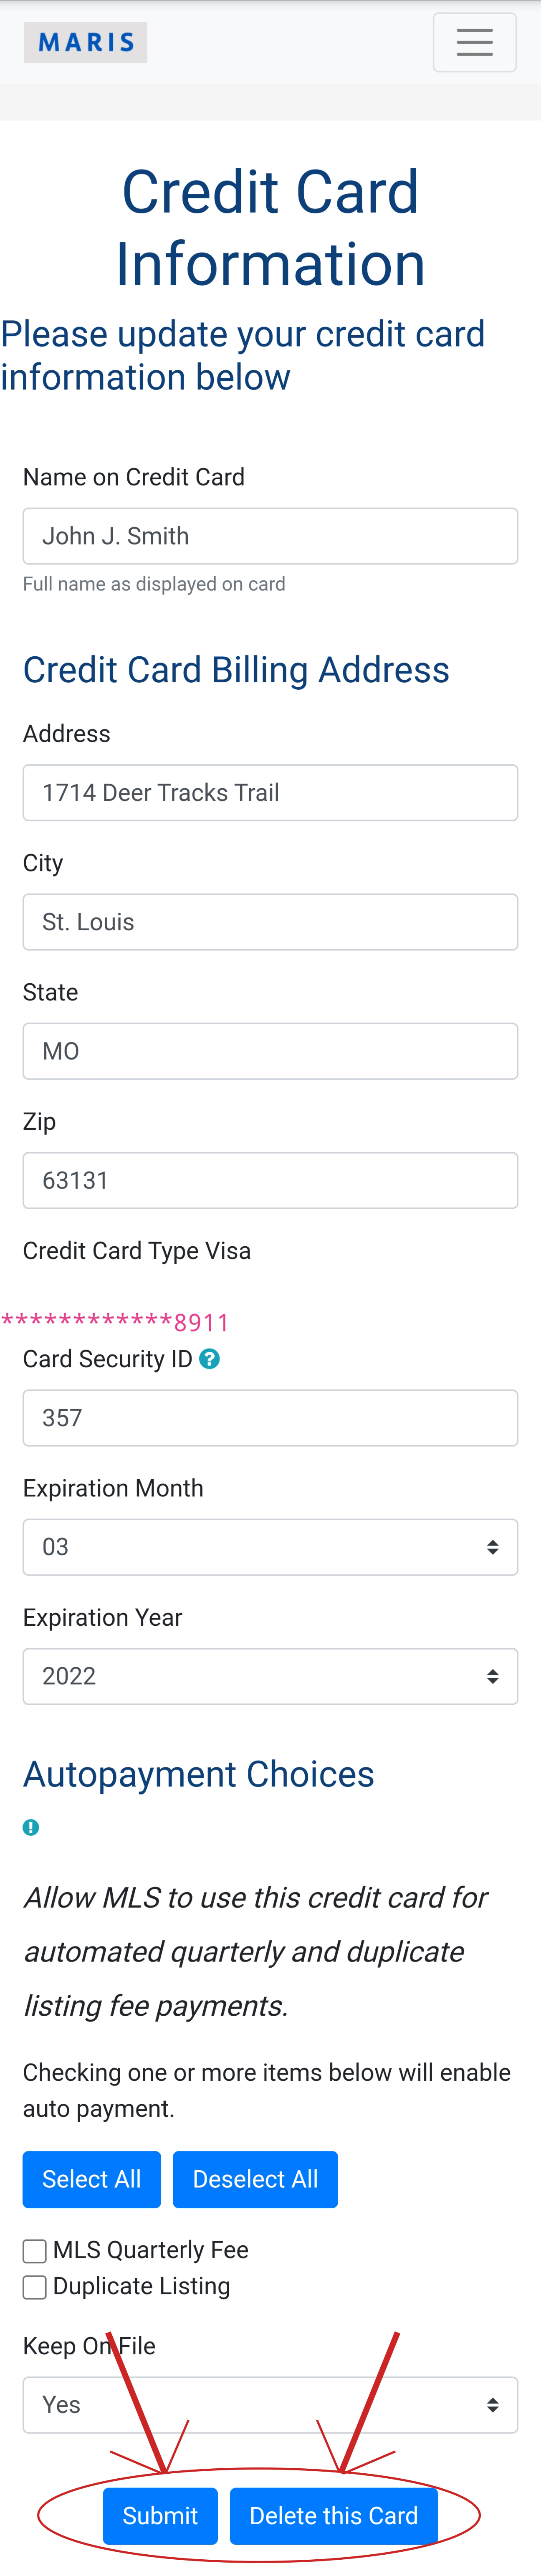The width and height of the screenshot is (541, 2576).
Task: Click the State input field
Action: (270, 1051)
